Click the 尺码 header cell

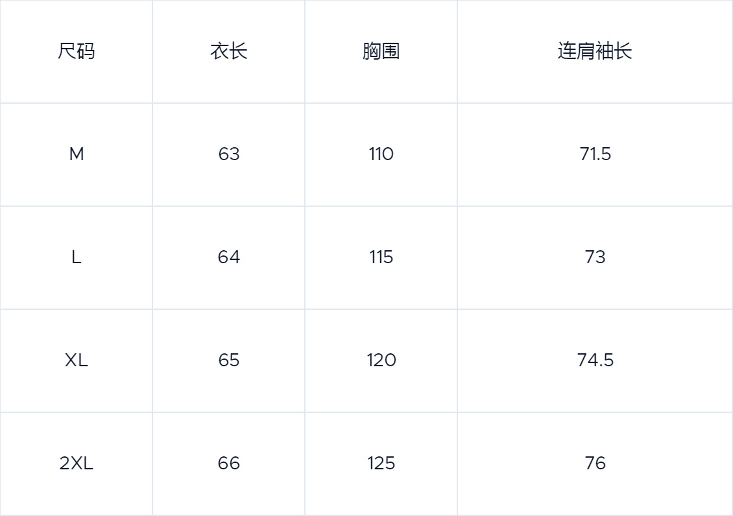tap(76, 51)
